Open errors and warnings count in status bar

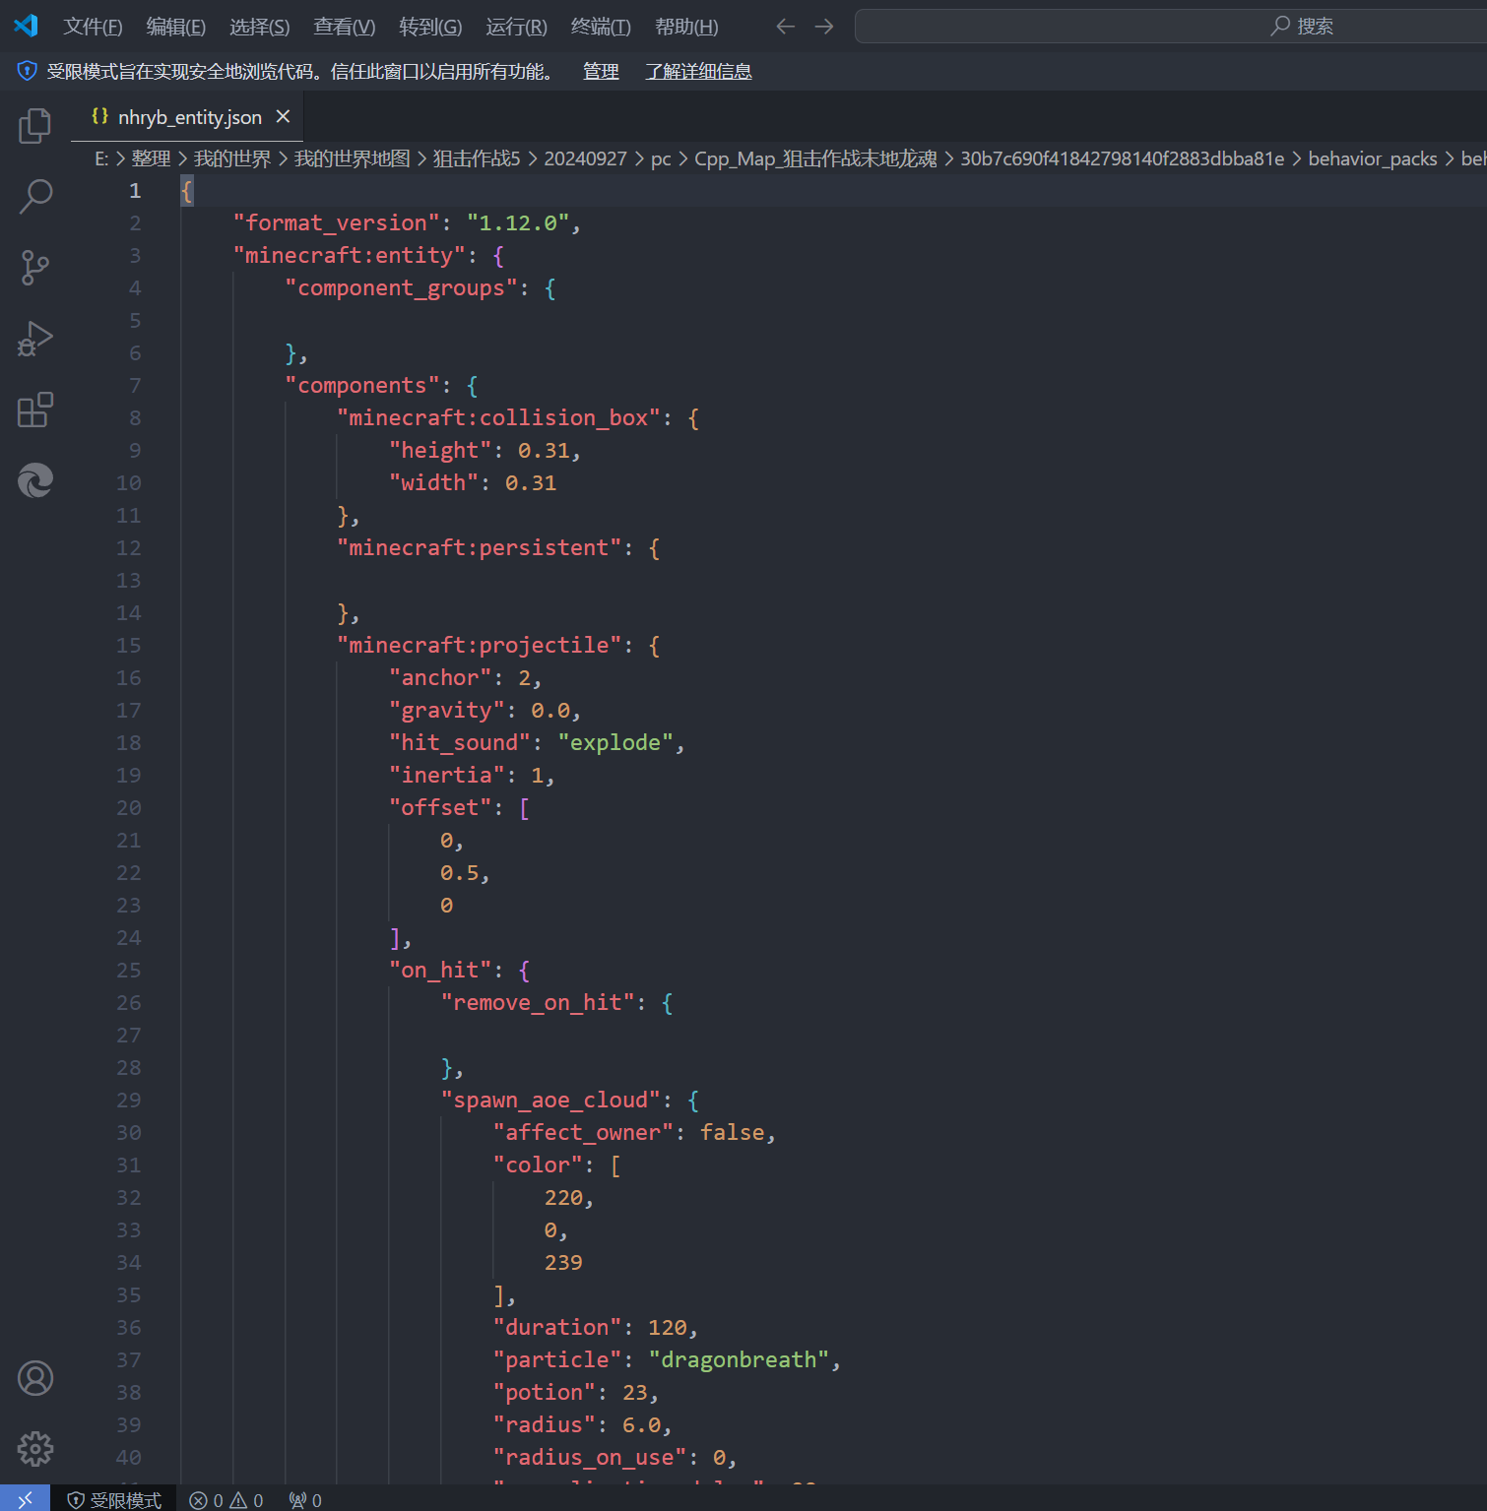226,1500
